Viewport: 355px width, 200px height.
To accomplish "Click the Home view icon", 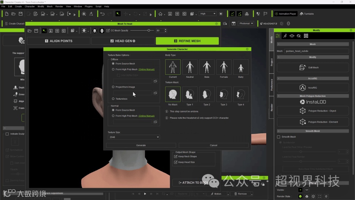I will coord(160,14).
